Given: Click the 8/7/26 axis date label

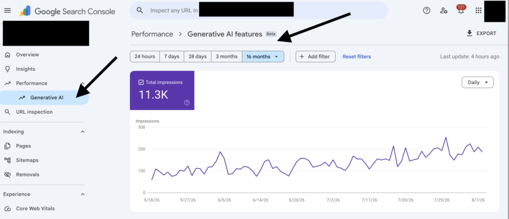Looking at the screenshot, I should (479, 200).
